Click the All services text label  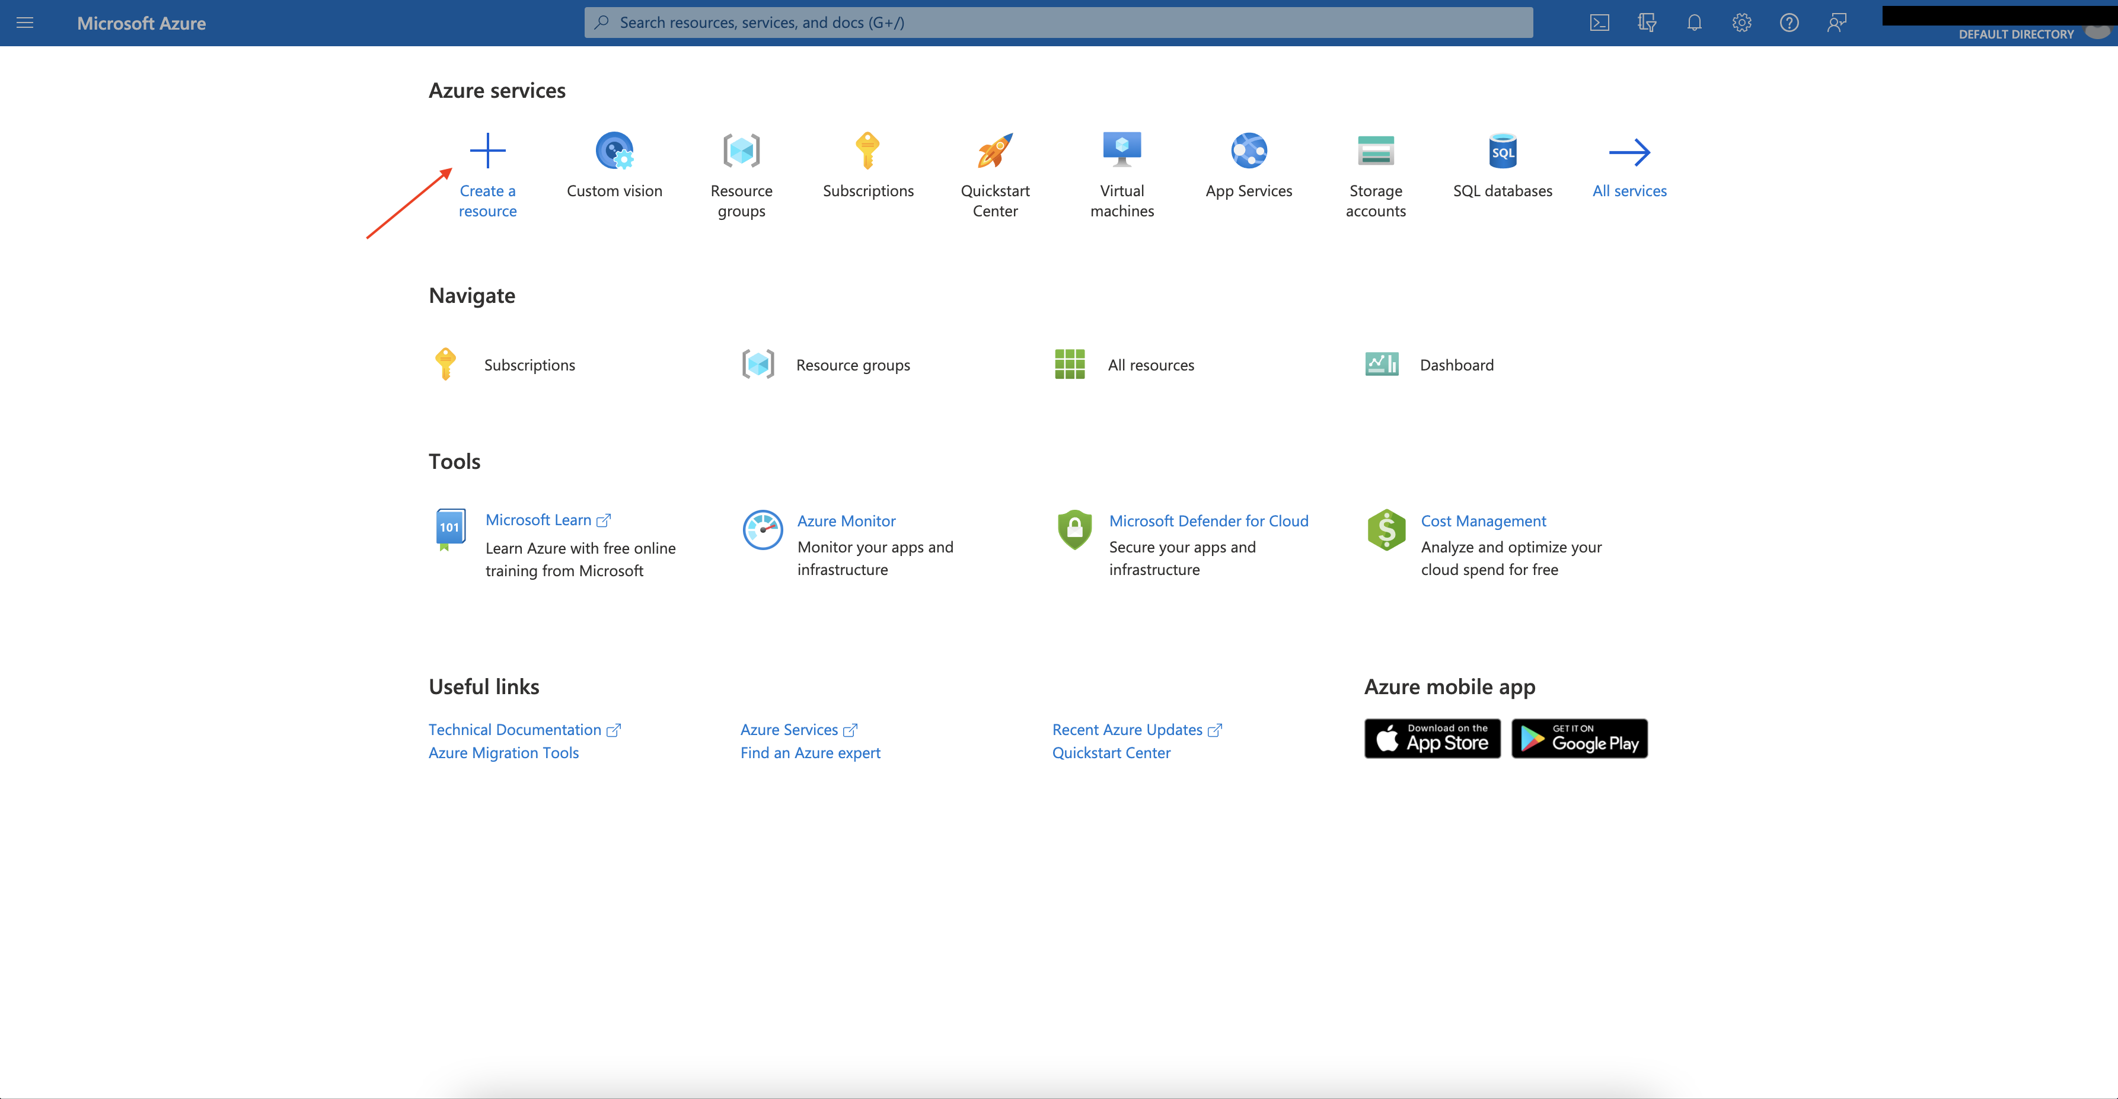(x=1629, y=191)
